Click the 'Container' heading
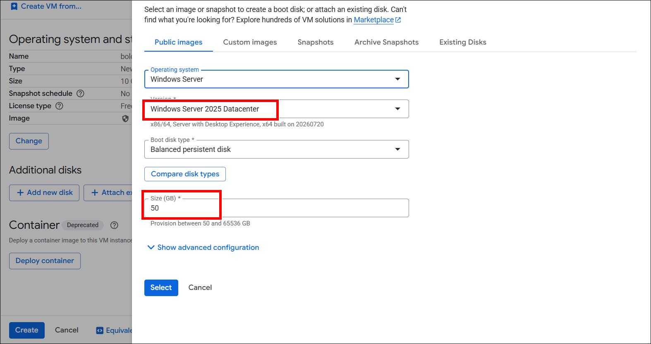Viewport: 651px width, 344px height. coord(34,225)
